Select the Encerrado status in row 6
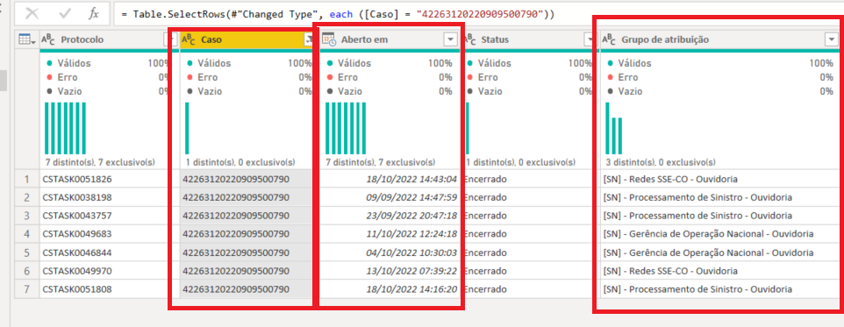844x327 pixels. [484, 271]
